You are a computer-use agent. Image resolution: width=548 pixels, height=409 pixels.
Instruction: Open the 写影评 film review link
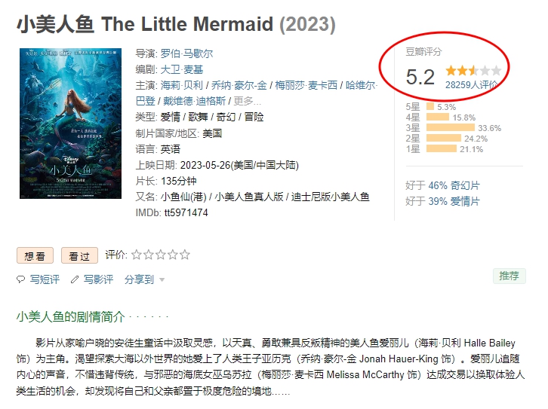98,279
